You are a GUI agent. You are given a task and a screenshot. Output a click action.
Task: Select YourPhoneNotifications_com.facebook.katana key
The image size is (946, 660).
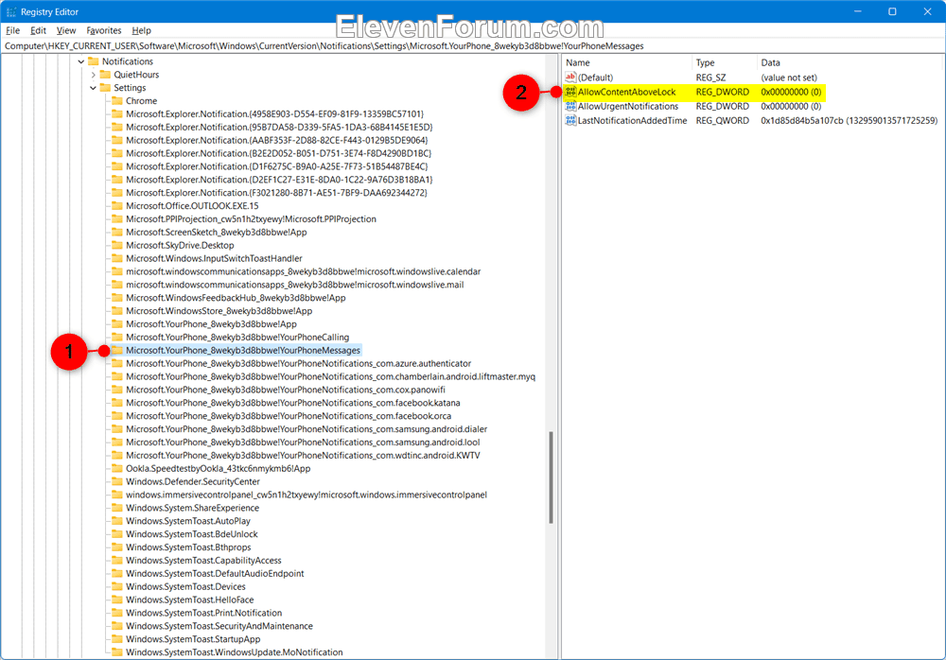293,403
